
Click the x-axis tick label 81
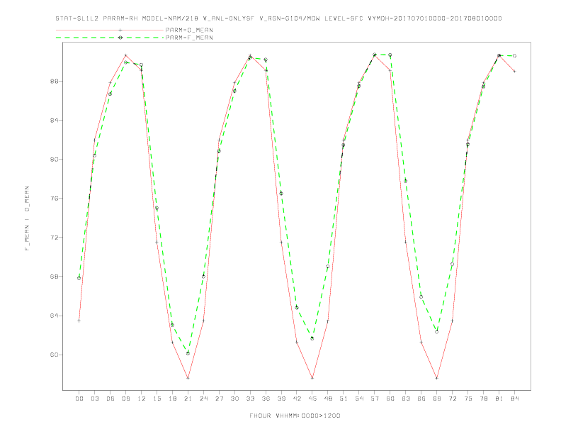499,399
